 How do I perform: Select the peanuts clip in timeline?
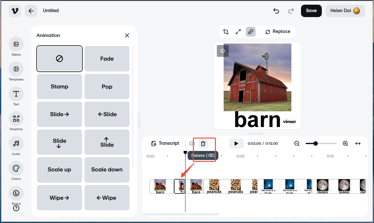230,186
